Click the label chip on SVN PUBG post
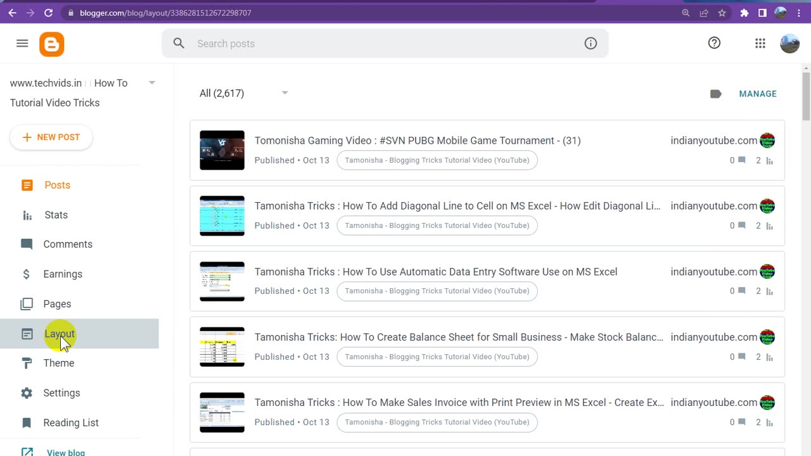This screenshot has width=811, height=456. pos(437,160)
